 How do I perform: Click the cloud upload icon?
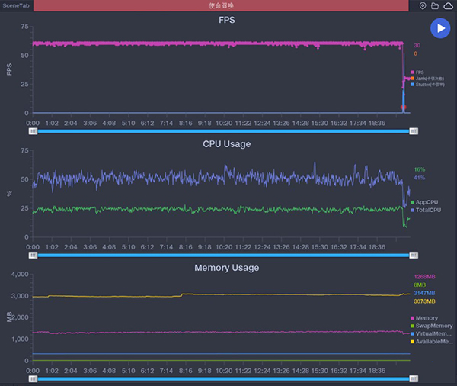[x=447, y=6]
